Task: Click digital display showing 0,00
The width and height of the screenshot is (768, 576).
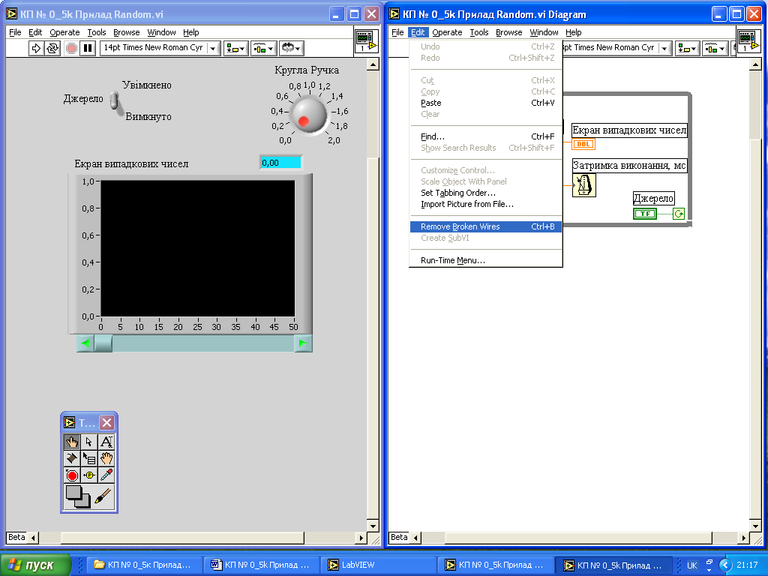Action: pyautogui.click(x=280, y=163)
